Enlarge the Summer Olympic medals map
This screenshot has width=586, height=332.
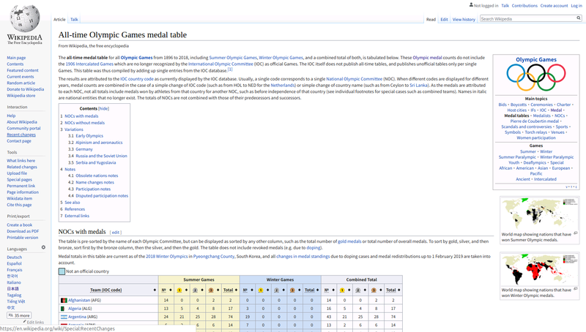pyautogui.click(x=576, y=233)
